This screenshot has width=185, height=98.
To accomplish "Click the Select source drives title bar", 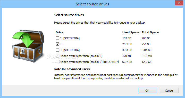I will (x=92, y=4).
